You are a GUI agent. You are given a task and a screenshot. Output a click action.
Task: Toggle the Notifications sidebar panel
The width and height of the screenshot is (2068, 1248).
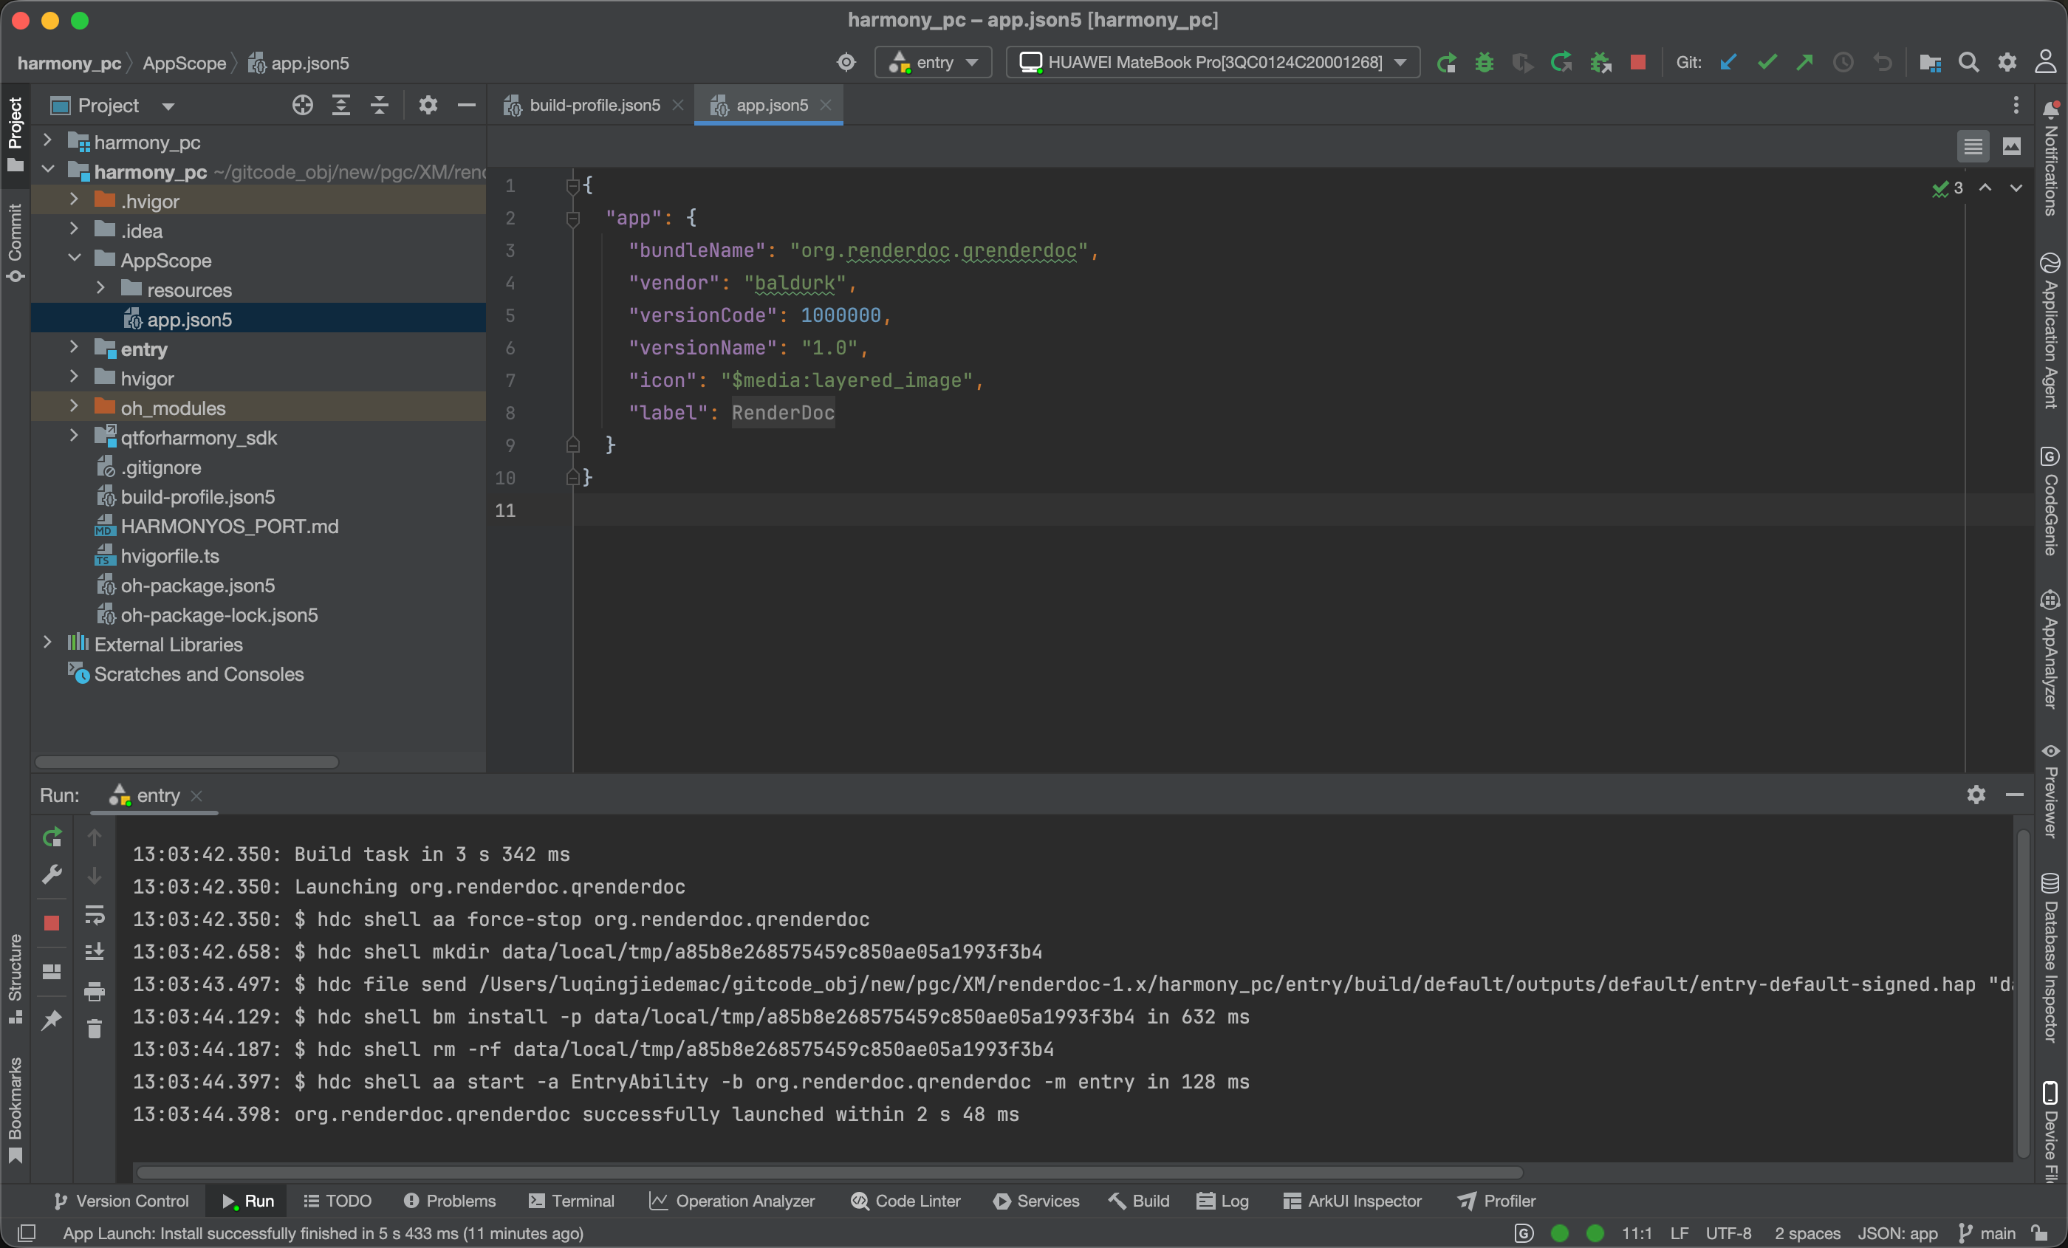2050,158
